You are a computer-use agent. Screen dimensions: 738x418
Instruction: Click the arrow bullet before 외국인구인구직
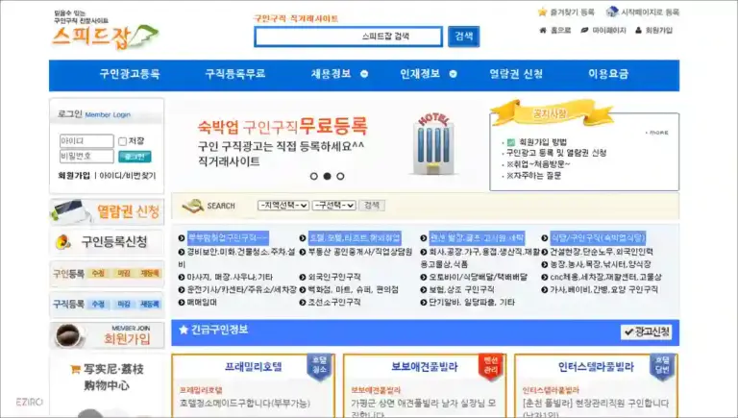303,278
